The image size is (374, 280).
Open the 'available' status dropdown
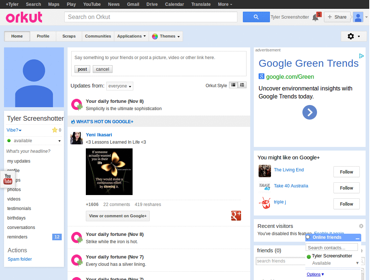(34, 141)
